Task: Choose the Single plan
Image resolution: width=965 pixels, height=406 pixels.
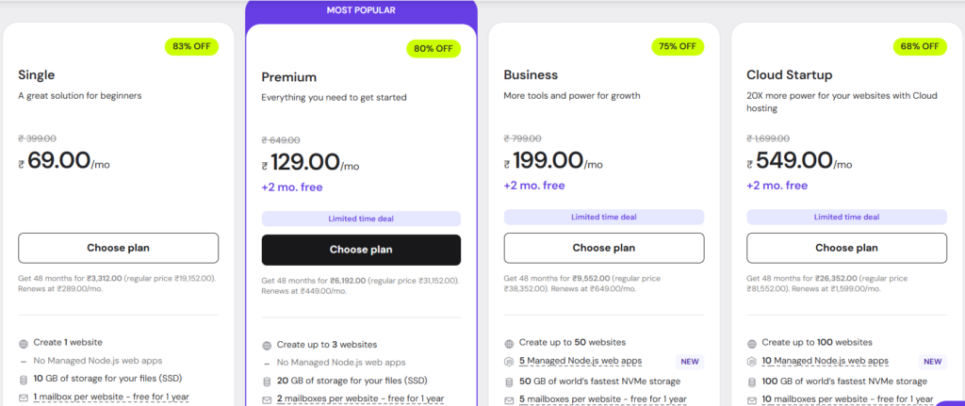Action: coord(118,248)
